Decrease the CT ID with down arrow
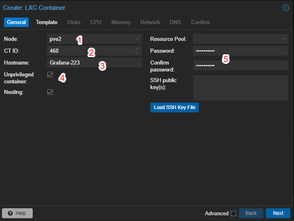The width and height of the screenshot is (294, 221). [137, 53]
